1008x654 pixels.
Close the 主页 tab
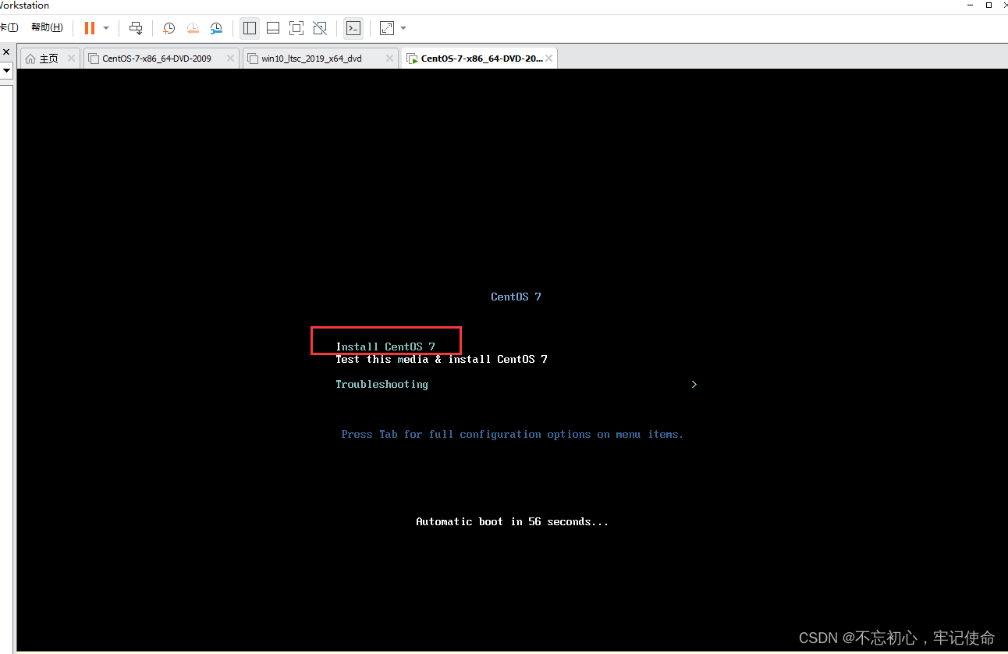pos(71,59)
